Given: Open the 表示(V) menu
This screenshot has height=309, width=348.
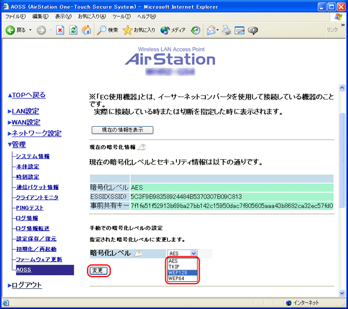Looking at the screenshot, I should [x=63, y=16].
